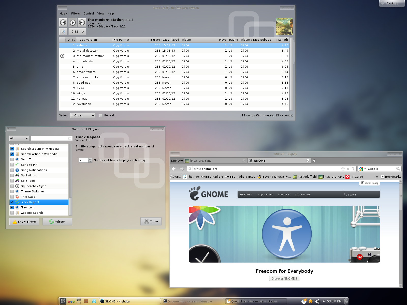This screenshot has width=407, height=305.
Task: Click the Refresh plugins button
Action: [x=57, y=222]
